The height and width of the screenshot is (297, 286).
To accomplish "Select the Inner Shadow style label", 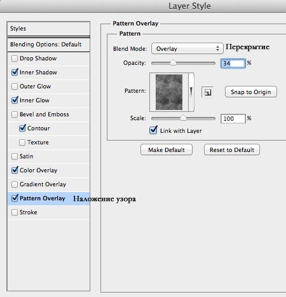I will (x=38, y=73).
